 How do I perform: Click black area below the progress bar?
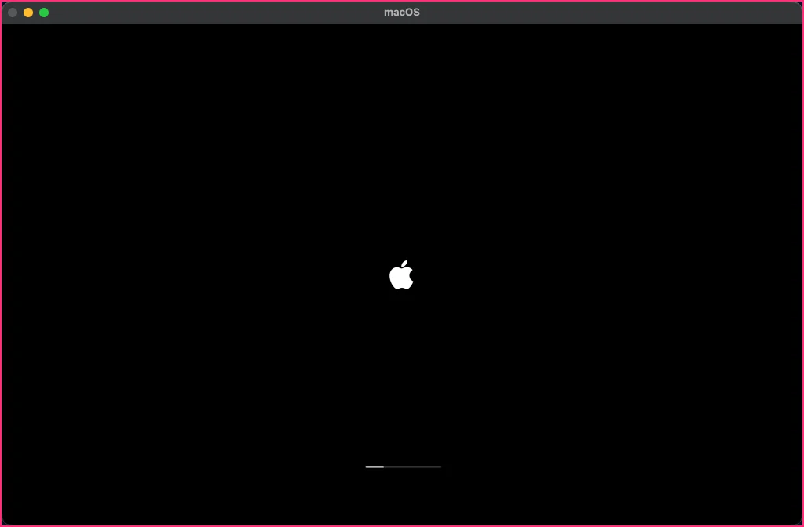(401, 496)
